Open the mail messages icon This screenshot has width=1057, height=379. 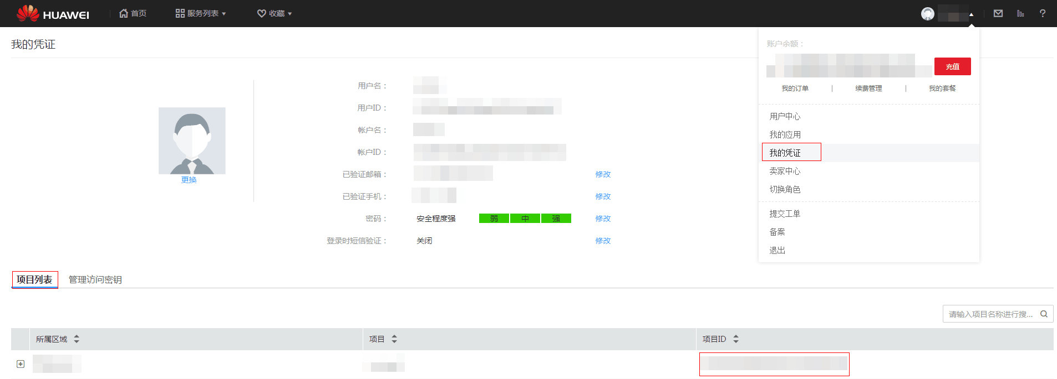(x=998, y=13)
